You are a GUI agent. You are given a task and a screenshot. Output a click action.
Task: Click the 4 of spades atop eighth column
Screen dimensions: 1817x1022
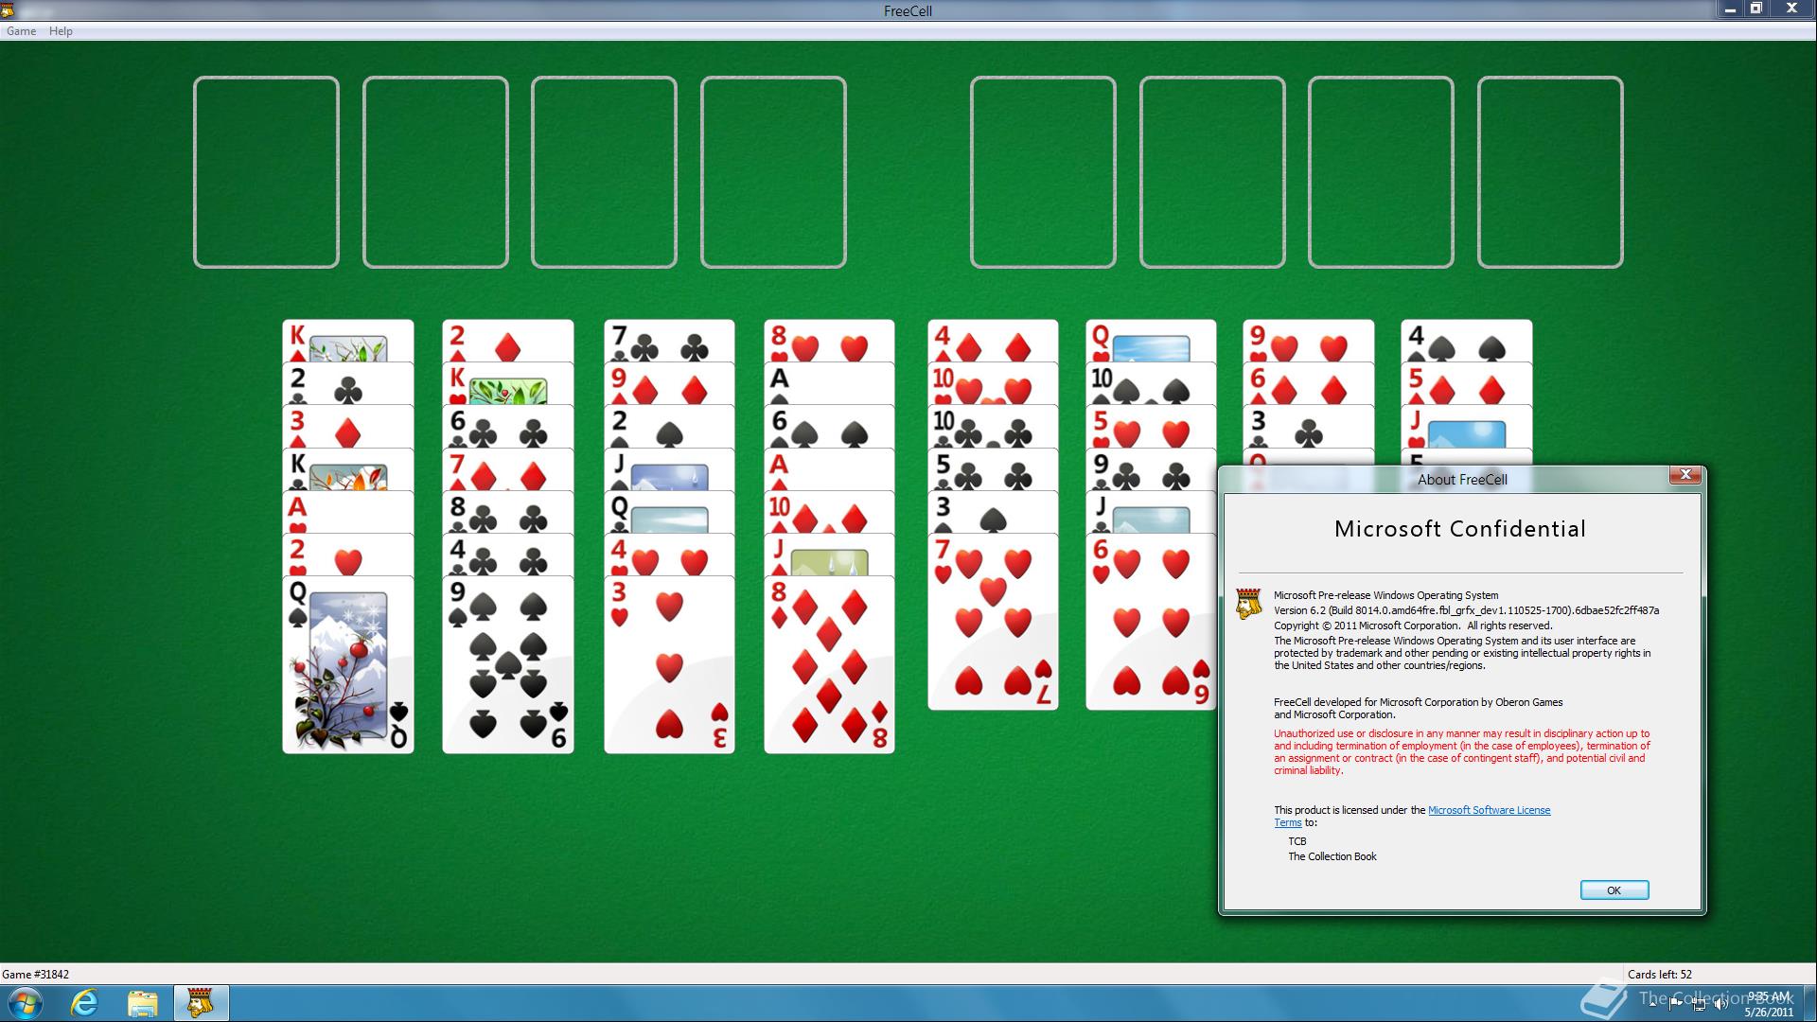pos(1466,341)
